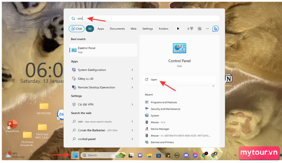Open recent Programs and Features

coord(161,102)
